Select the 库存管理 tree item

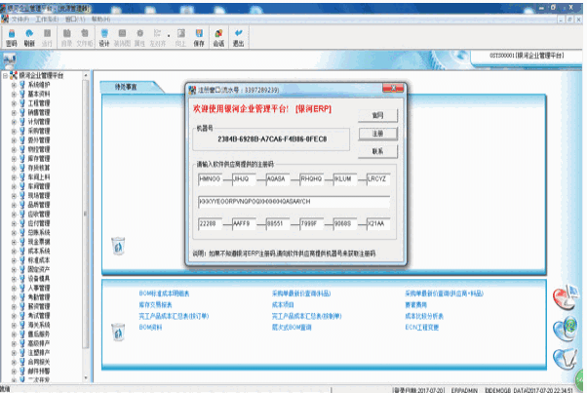(x=39, y=159)
